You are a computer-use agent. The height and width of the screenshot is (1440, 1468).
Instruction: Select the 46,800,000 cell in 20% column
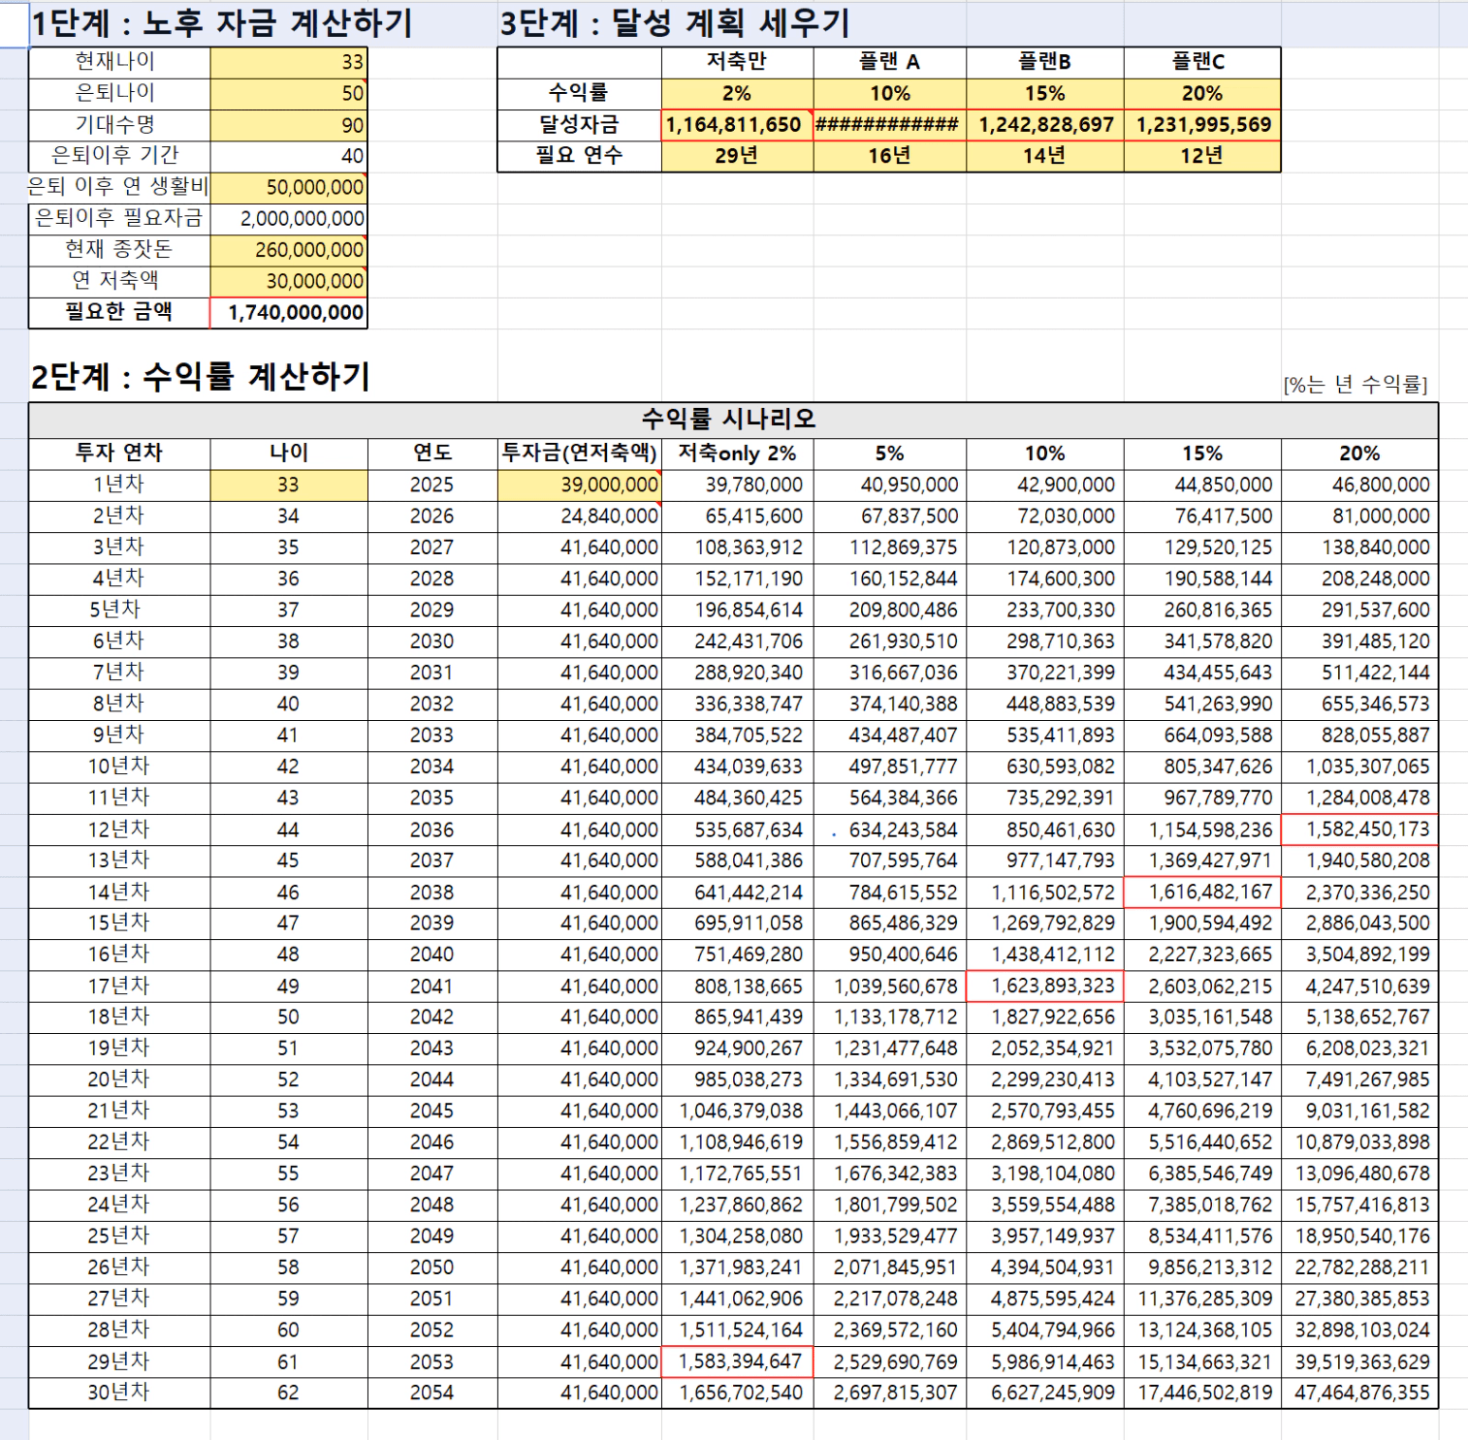click(x=1359, y=485)
